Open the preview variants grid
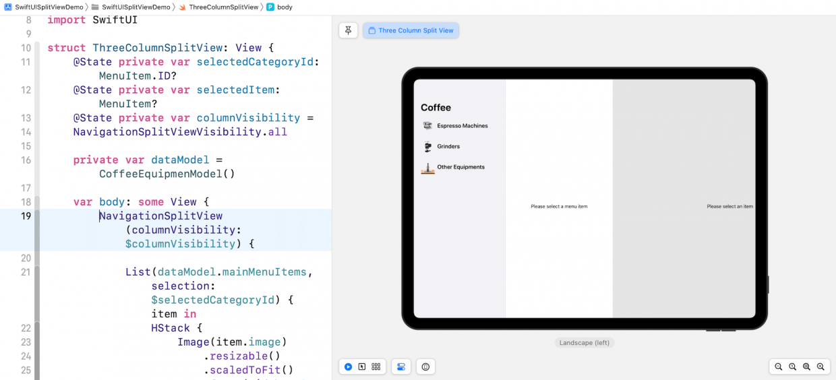The image size is (836, 380). pyautogui.click(x=376, y=367)
